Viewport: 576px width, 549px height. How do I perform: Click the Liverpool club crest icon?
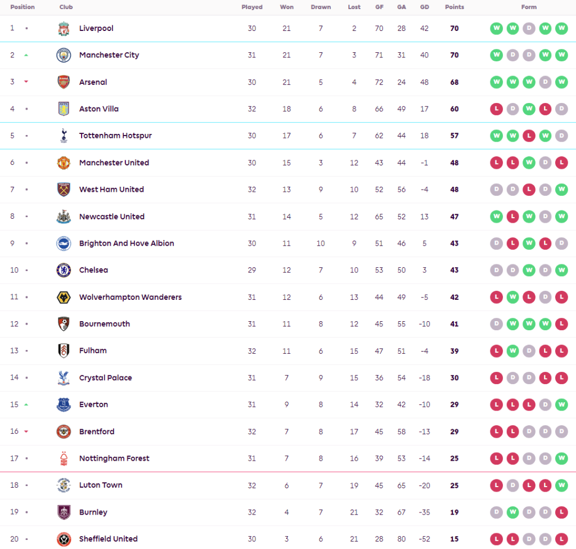click(64, 29)
